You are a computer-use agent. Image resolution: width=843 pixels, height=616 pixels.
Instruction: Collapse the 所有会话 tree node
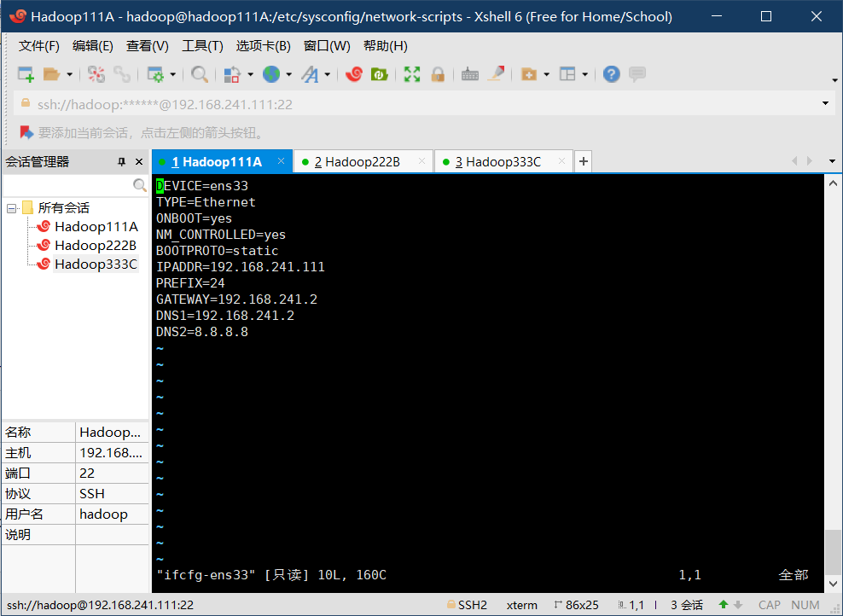tap(11, 208)
